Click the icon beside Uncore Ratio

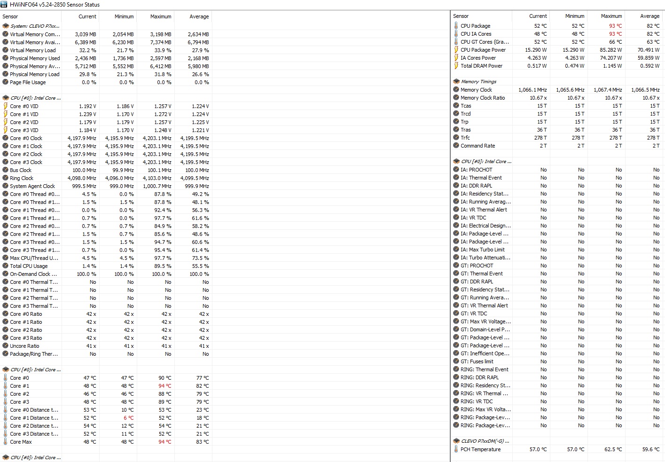pyautogui.click(x=6, y=345)
